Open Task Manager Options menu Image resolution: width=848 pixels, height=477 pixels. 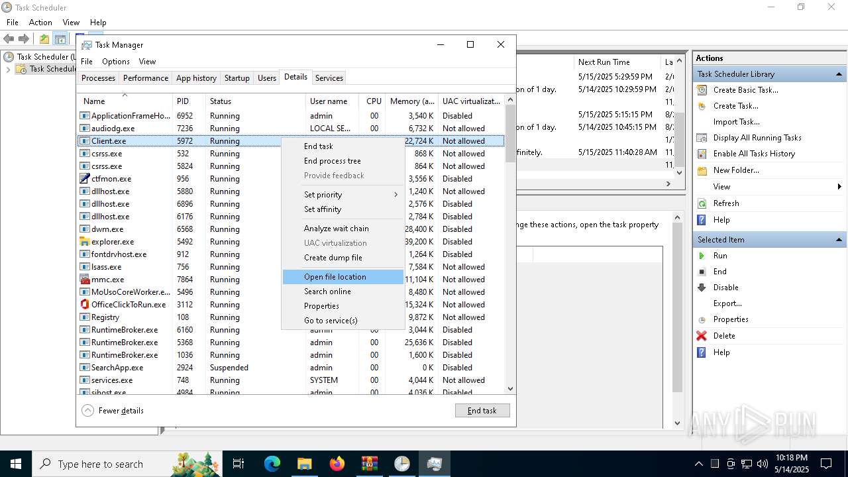click(x=116, y=62)
